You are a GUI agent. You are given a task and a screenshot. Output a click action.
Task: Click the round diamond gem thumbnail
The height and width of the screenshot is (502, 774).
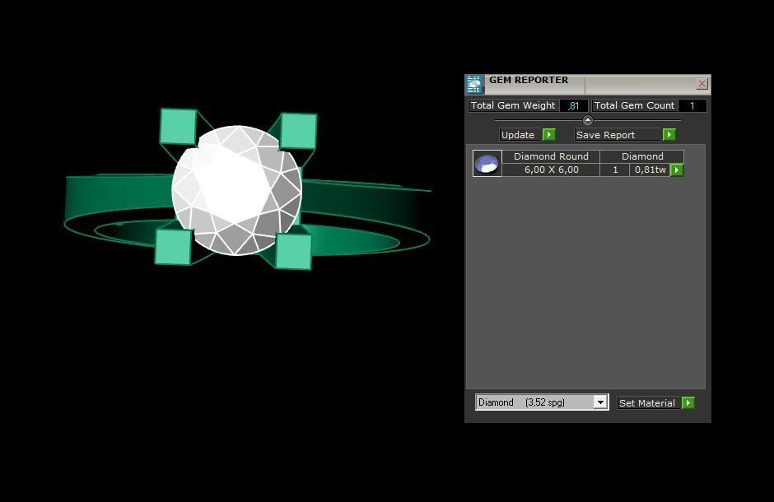tap(487, 163)
